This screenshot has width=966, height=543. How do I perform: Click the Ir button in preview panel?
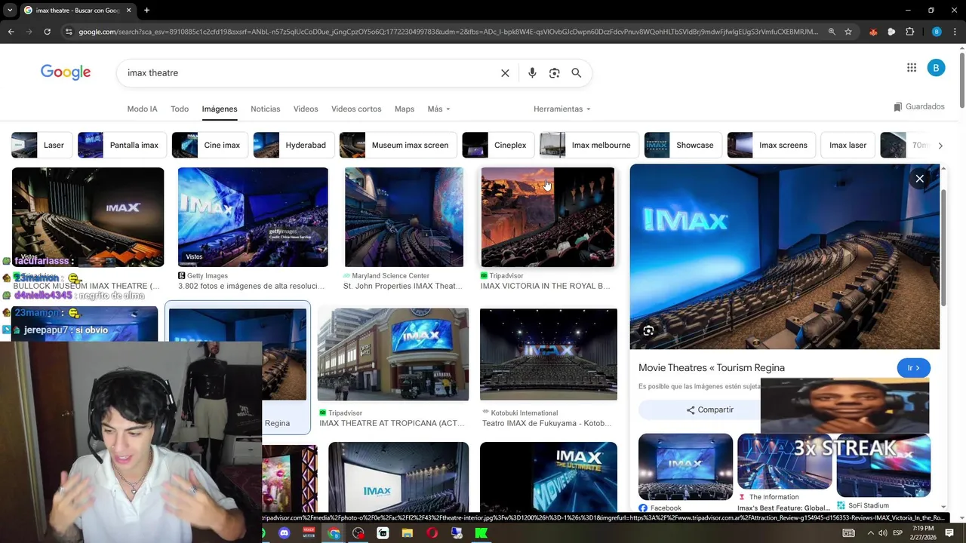point(913,368)
